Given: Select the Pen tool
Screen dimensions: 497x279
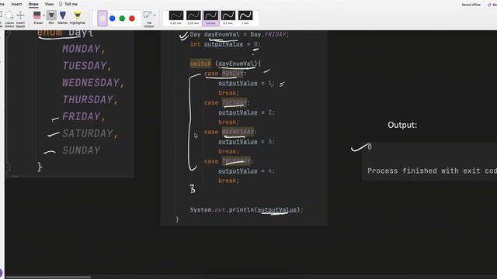Looking at the screenshot, I should click(x=51, y=18).
